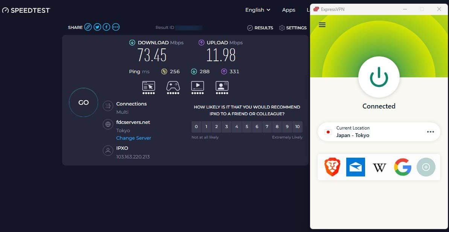449x232 pixels.
Task: Rate recommendation score 9
Action: pyautogui.click(x=287, y=127)
